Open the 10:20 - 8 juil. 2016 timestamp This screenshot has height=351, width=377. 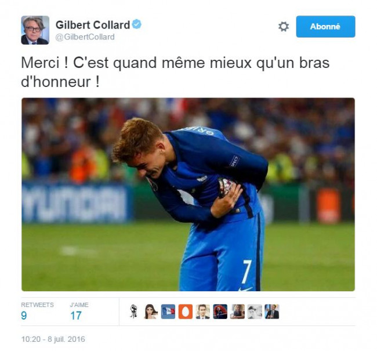pos(53,339)
